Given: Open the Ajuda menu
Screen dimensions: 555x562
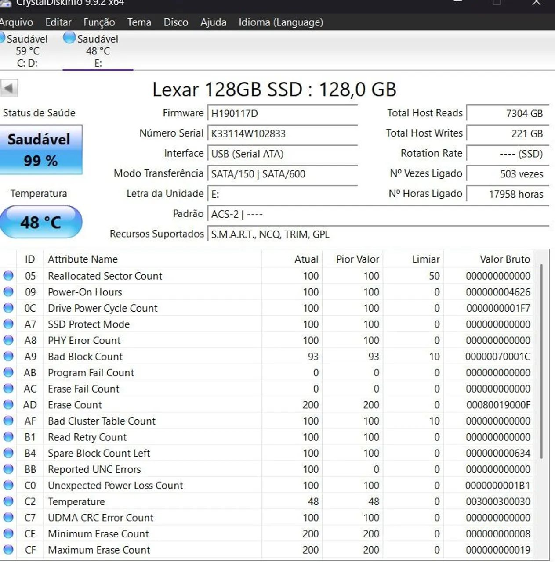Looking at the screenshot, I should [213, 22].
